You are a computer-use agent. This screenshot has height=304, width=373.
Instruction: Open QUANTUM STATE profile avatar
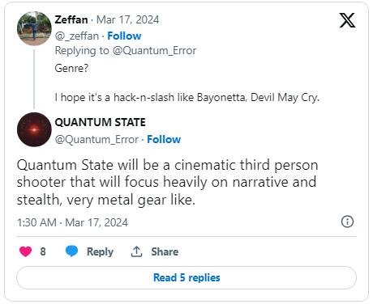click(x=34, y=129)
